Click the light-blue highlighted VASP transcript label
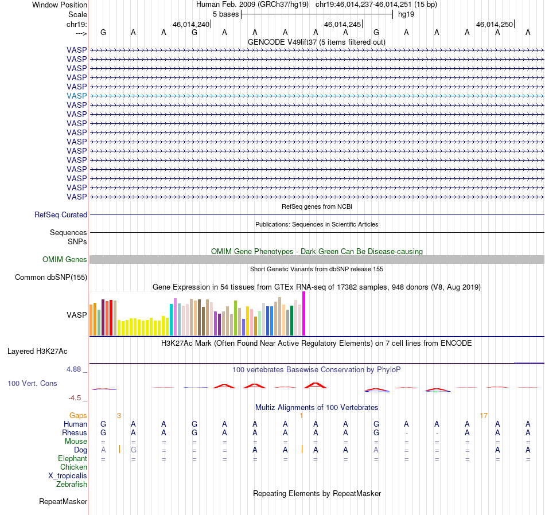The width and height of the screenshot is (545, 515). tap(76, 96)
